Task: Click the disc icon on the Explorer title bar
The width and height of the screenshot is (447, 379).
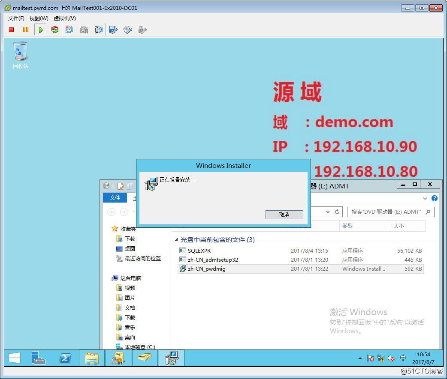Action: pyautogui.click(x=106, y=186)
